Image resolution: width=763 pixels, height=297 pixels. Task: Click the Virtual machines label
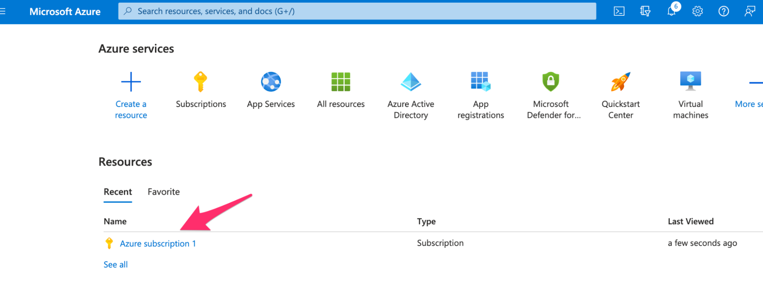pos(690,110)
